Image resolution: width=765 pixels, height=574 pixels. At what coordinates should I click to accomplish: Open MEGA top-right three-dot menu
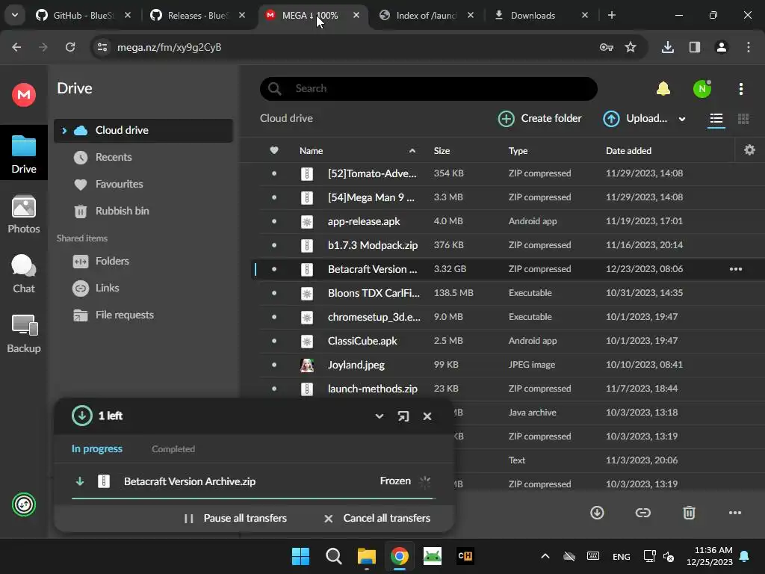740,89
